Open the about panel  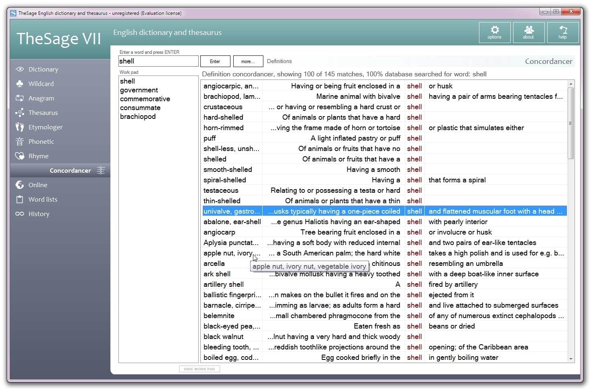[x=528, y=32]
